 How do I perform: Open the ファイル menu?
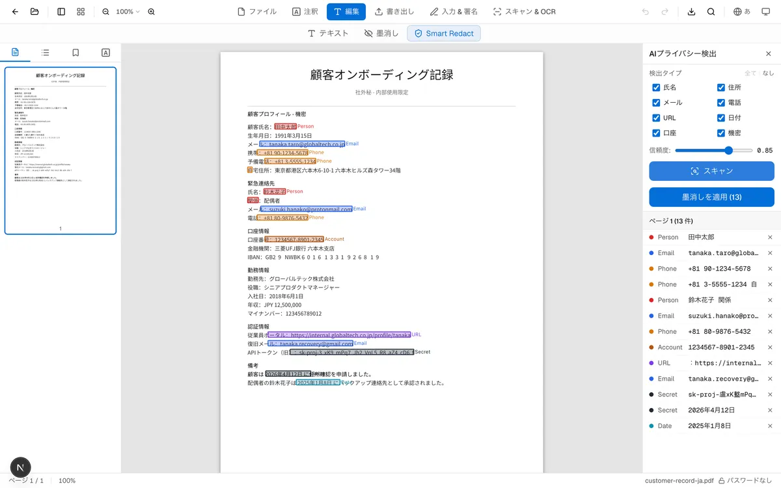click(x=257, y=12)
